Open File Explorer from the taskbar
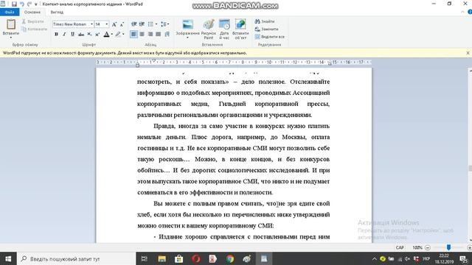 [162, 258]
